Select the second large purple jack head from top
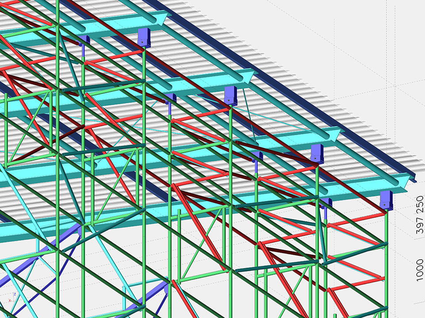Viewport: 425px width, 318px height. tap(230, 96)
